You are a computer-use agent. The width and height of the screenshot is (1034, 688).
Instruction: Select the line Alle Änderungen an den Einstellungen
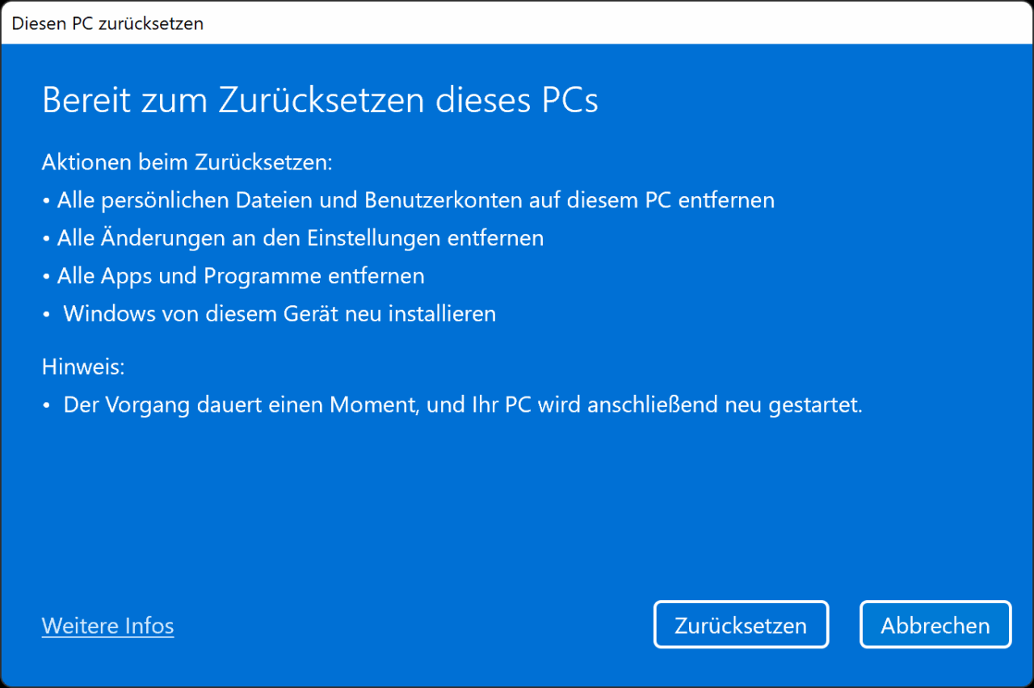[300, 237]
